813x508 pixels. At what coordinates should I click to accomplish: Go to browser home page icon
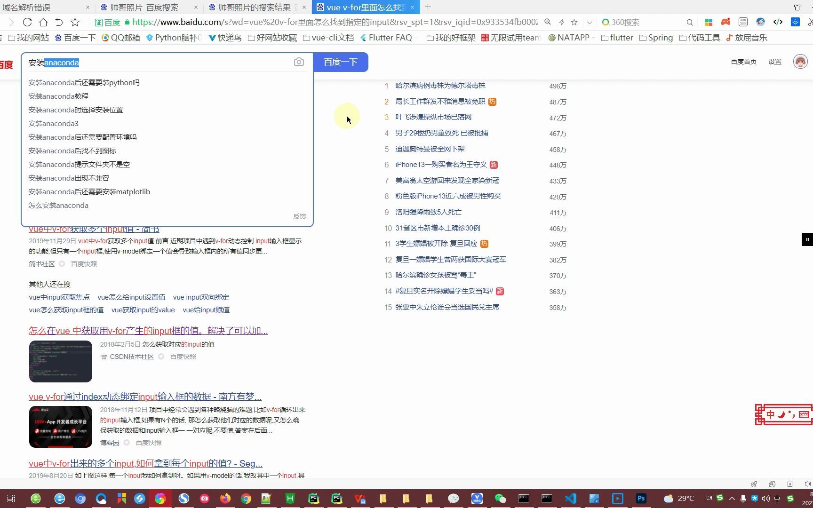[x=43, y=22]
